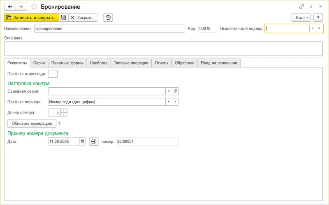Open the Свойства tab
The image size is (329, 205).
(x=99, y=63)
